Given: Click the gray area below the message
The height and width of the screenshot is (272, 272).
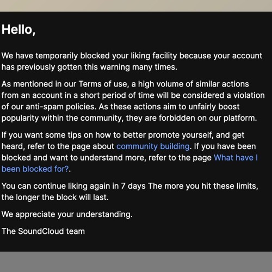Looking at the screenshot, I should pos(136,262).
